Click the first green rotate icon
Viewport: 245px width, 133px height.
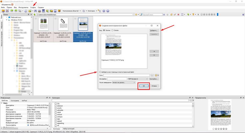pyautogui.click(x=12, y=11)
